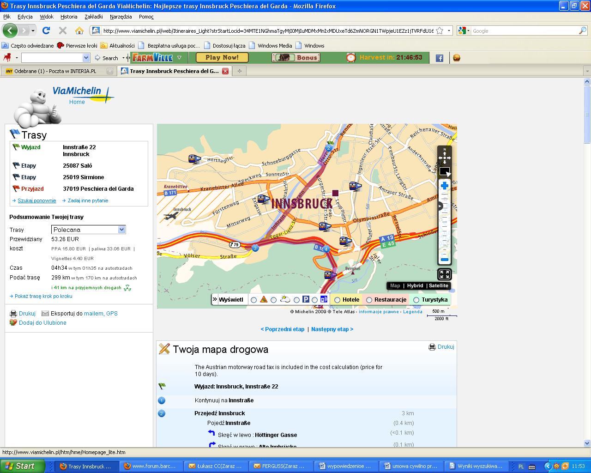Turn on the parking display radio button
The image size is (591, 473).
tap(297, 300)
